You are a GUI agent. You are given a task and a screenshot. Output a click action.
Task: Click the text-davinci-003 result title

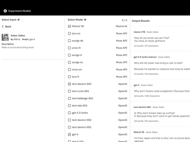(x=142, y=107)
